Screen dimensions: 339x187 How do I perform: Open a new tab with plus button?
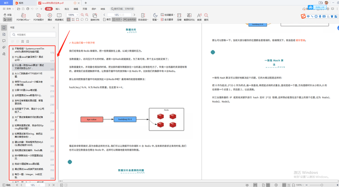(x=86, y=3)
